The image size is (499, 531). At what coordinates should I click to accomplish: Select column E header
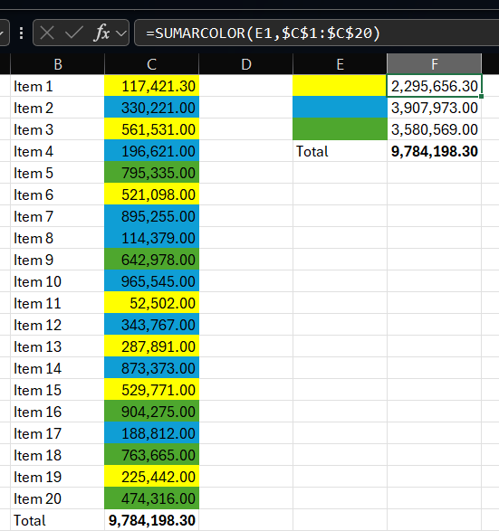[340, 64]
